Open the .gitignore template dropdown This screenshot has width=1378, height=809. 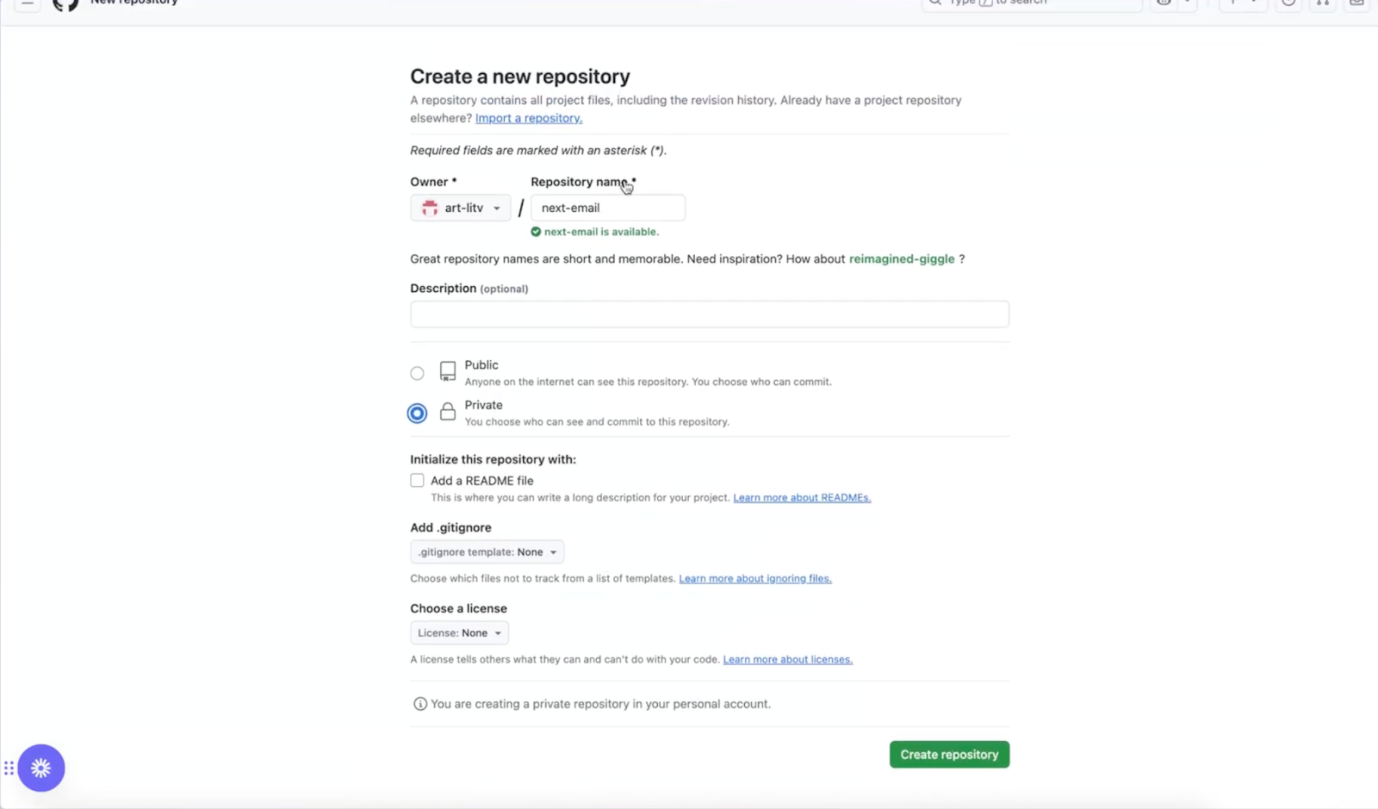(486, 551)
